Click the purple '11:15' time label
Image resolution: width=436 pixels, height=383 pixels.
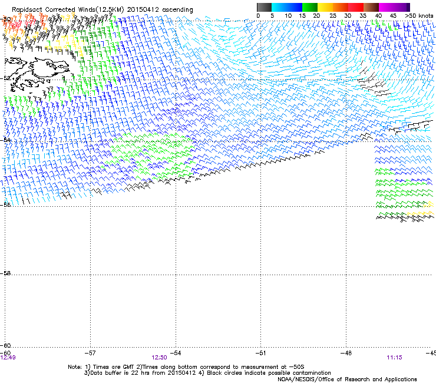pos(394,358)
